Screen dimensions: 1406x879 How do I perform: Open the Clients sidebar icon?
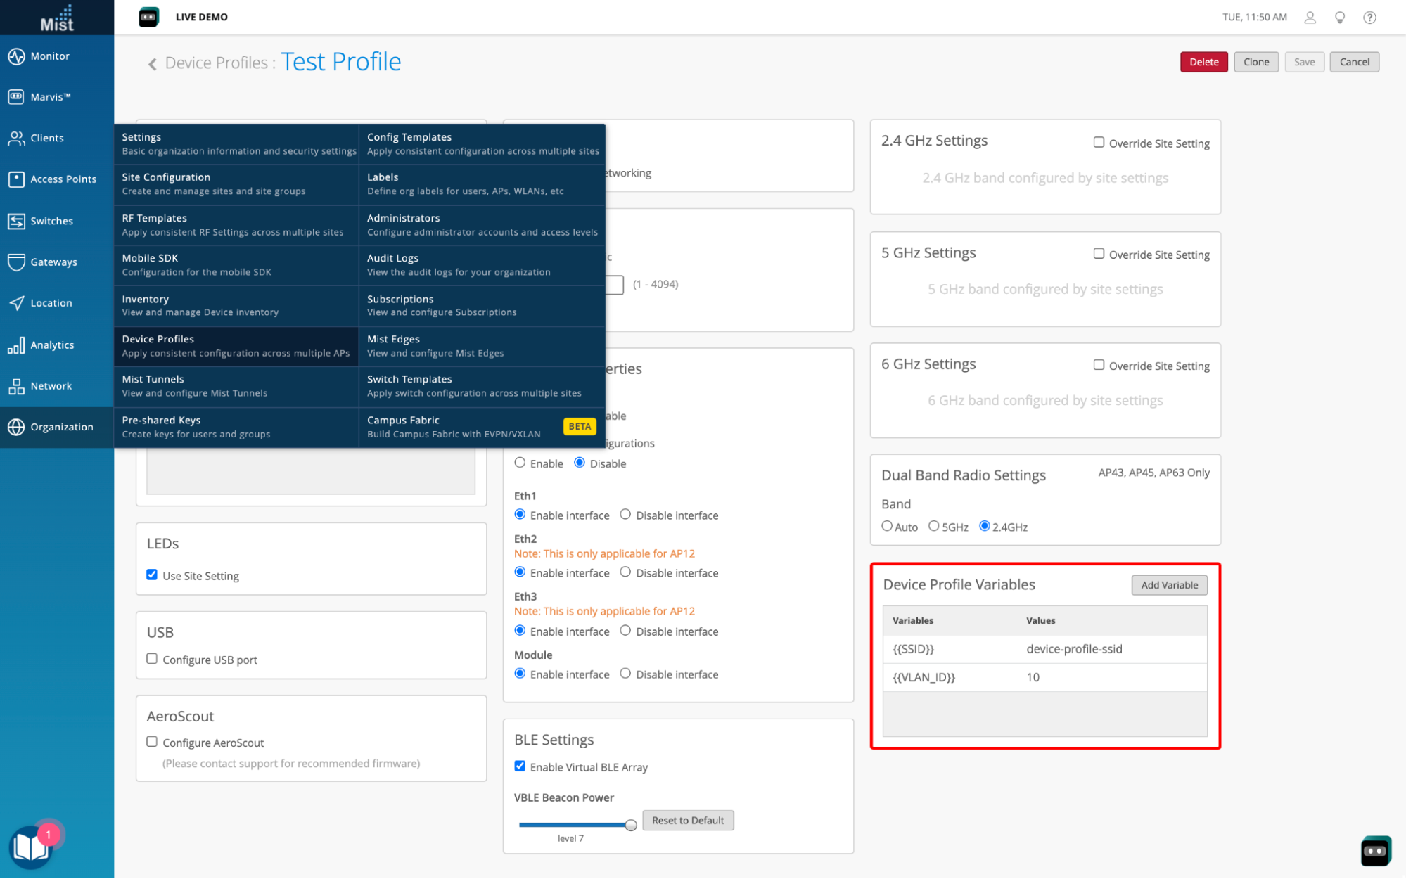pos(16,138)
